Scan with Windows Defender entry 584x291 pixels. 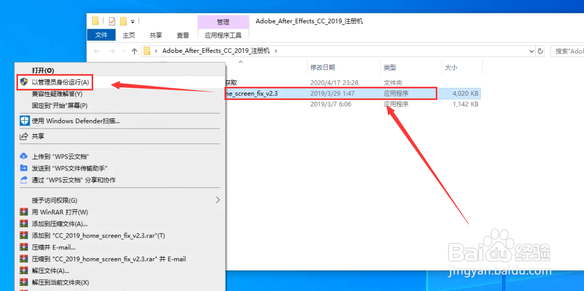click(75, 121)
